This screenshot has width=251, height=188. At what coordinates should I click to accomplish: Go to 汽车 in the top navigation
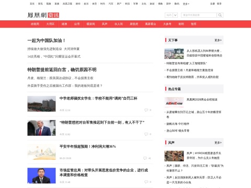[111, 4]
